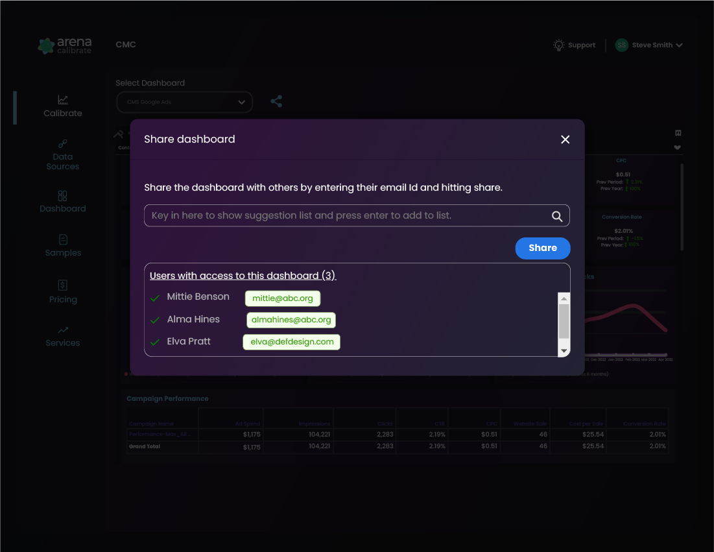Click the Grand Total row label
The height and width of the screenshot is (552, 714).
coord(145,446)
